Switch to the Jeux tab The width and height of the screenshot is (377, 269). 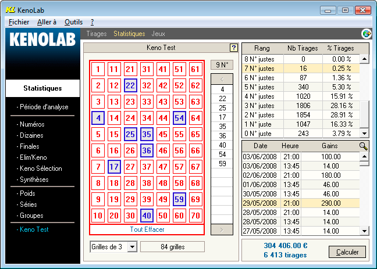[x=158, y=34]
